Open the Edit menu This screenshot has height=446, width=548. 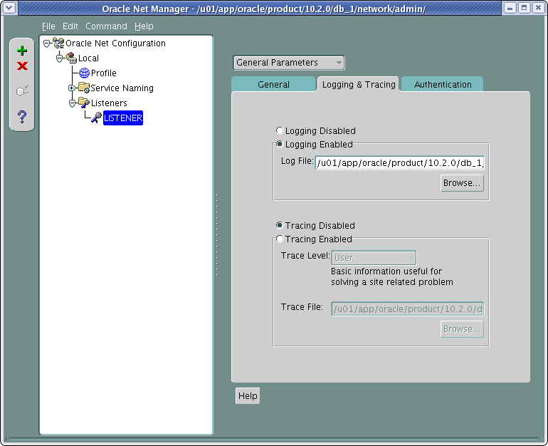point(70,26)
